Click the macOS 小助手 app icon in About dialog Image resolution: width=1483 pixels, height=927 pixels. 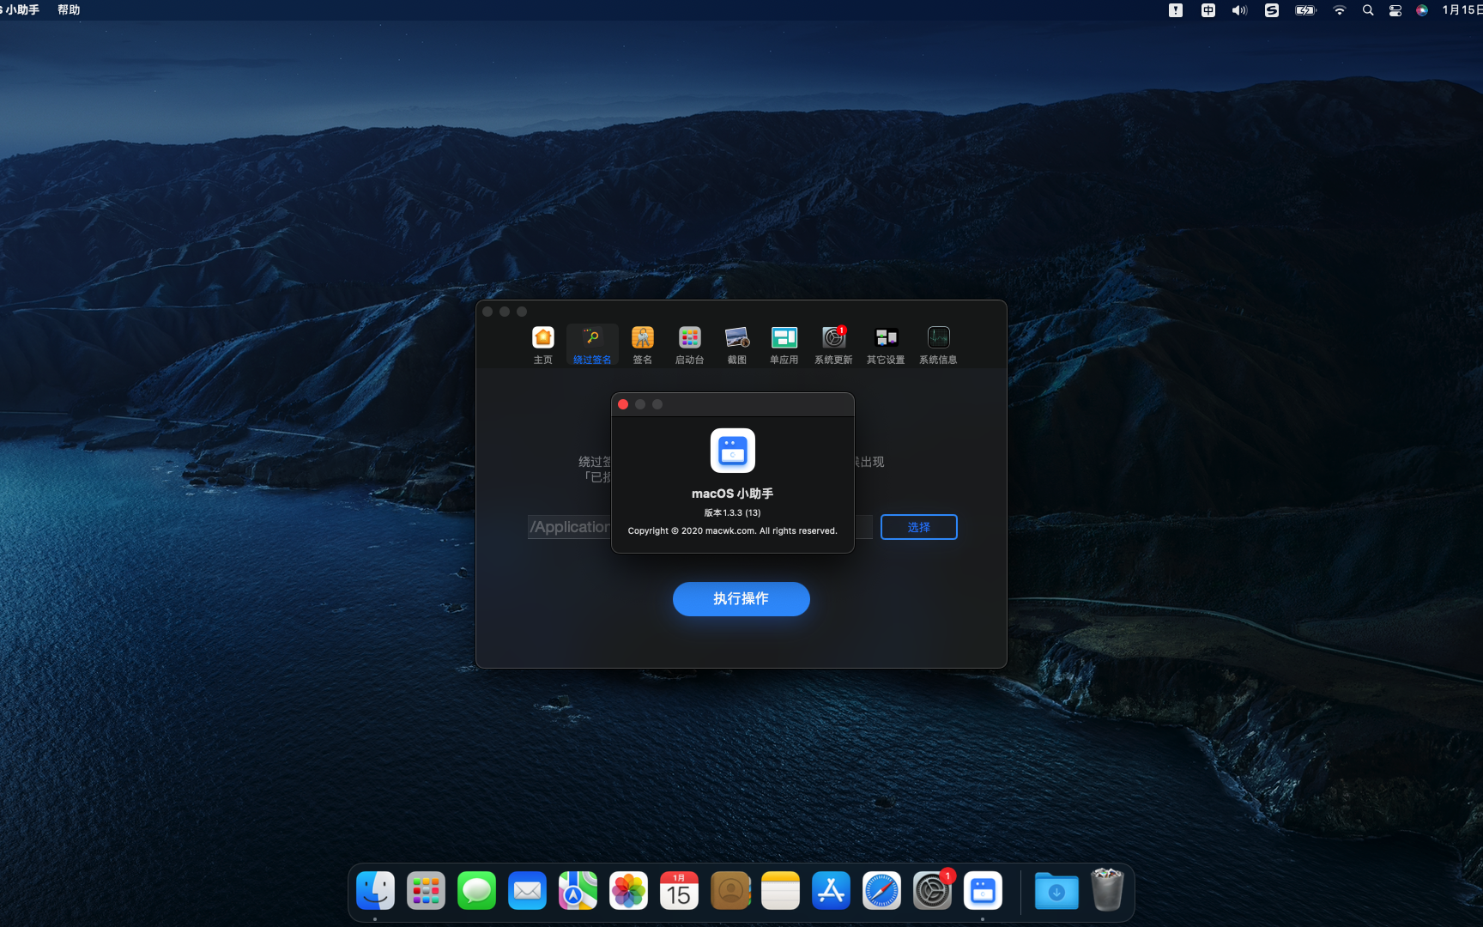733,451
